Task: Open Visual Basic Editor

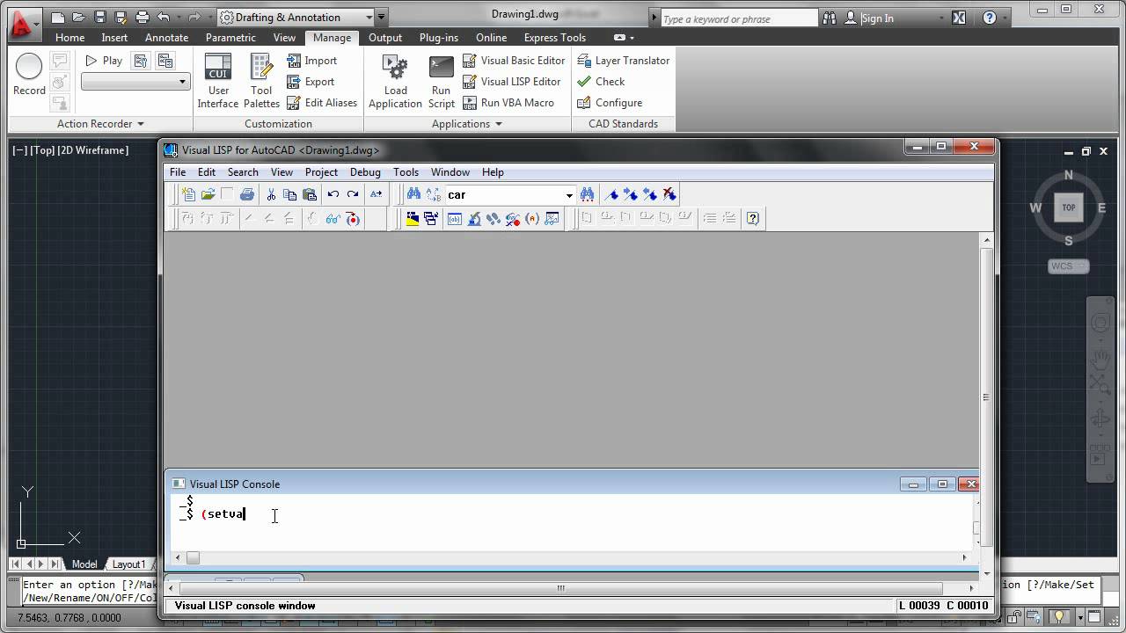Action: 514,61
